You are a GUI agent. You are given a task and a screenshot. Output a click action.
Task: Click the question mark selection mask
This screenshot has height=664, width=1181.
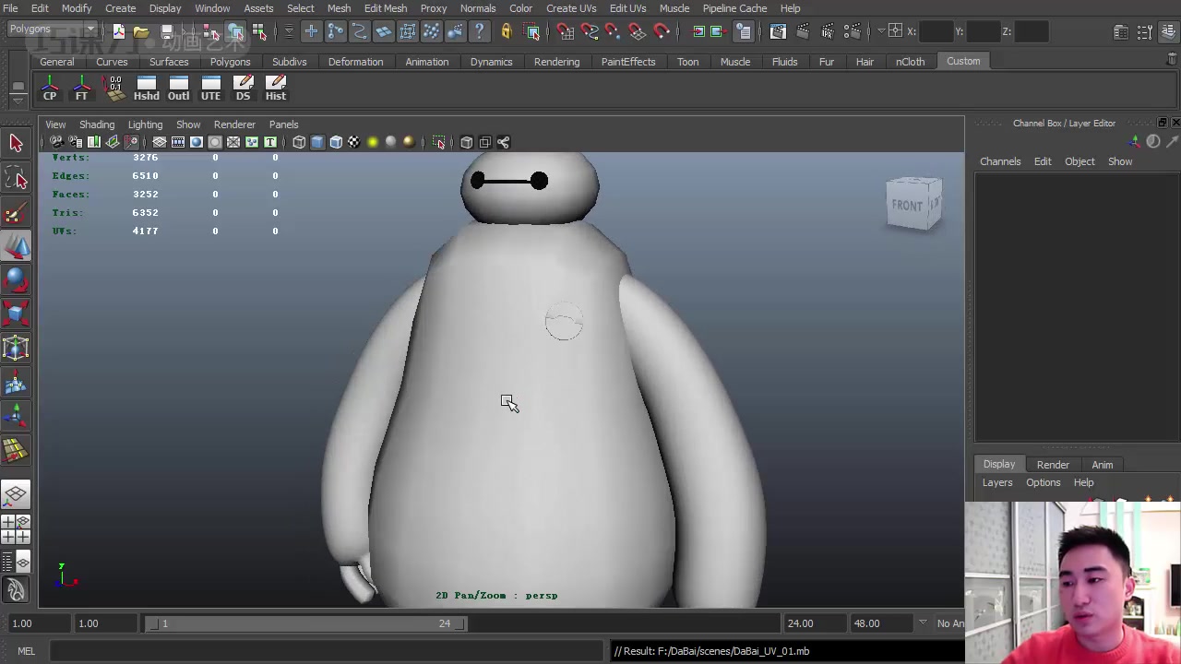point(480,32)
